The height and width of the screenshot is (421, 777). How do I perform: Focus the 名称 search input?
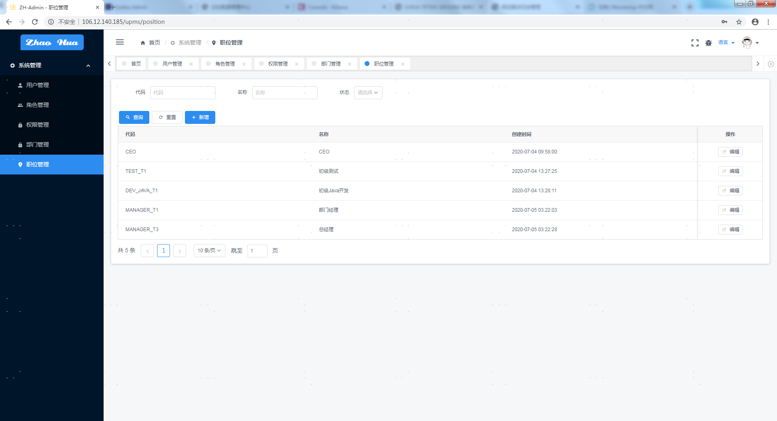click(285, 93)
